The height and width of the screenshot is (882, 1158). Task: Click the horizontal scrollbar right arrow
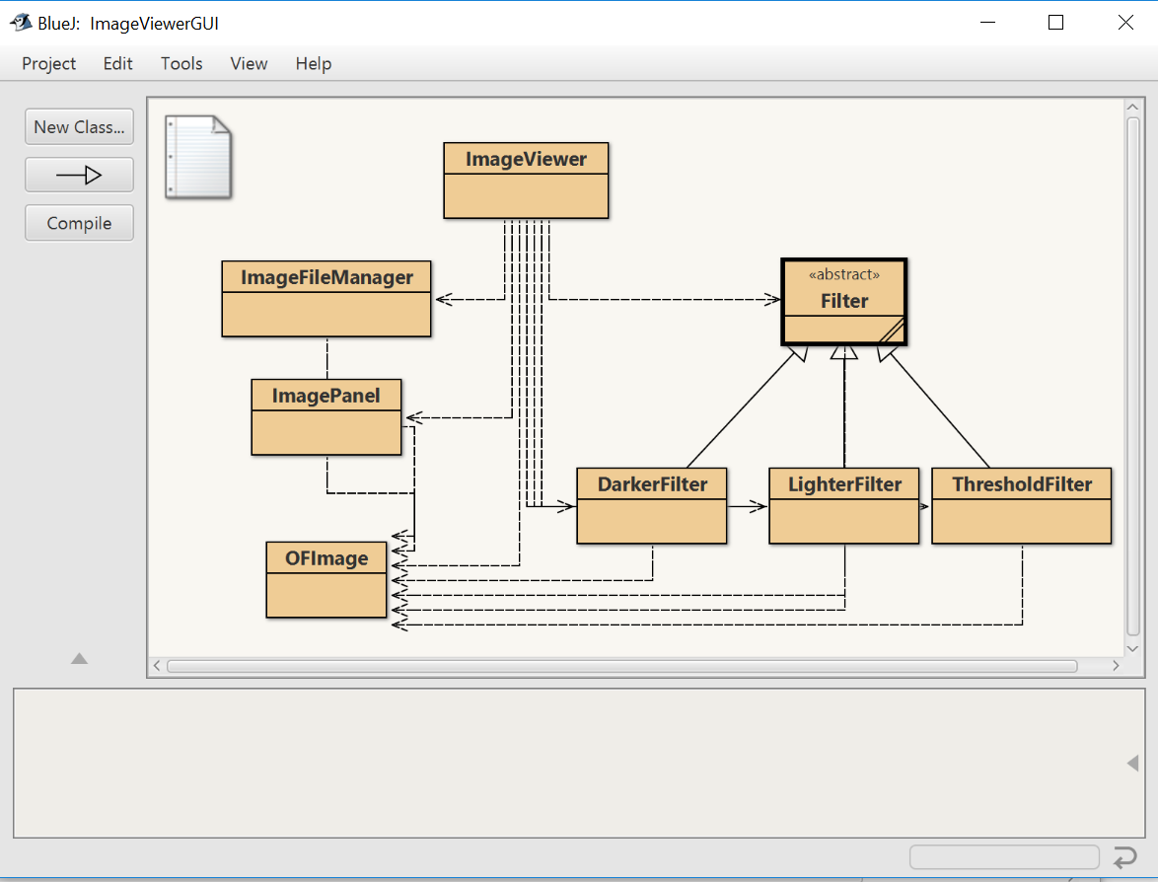point(1116,666)
